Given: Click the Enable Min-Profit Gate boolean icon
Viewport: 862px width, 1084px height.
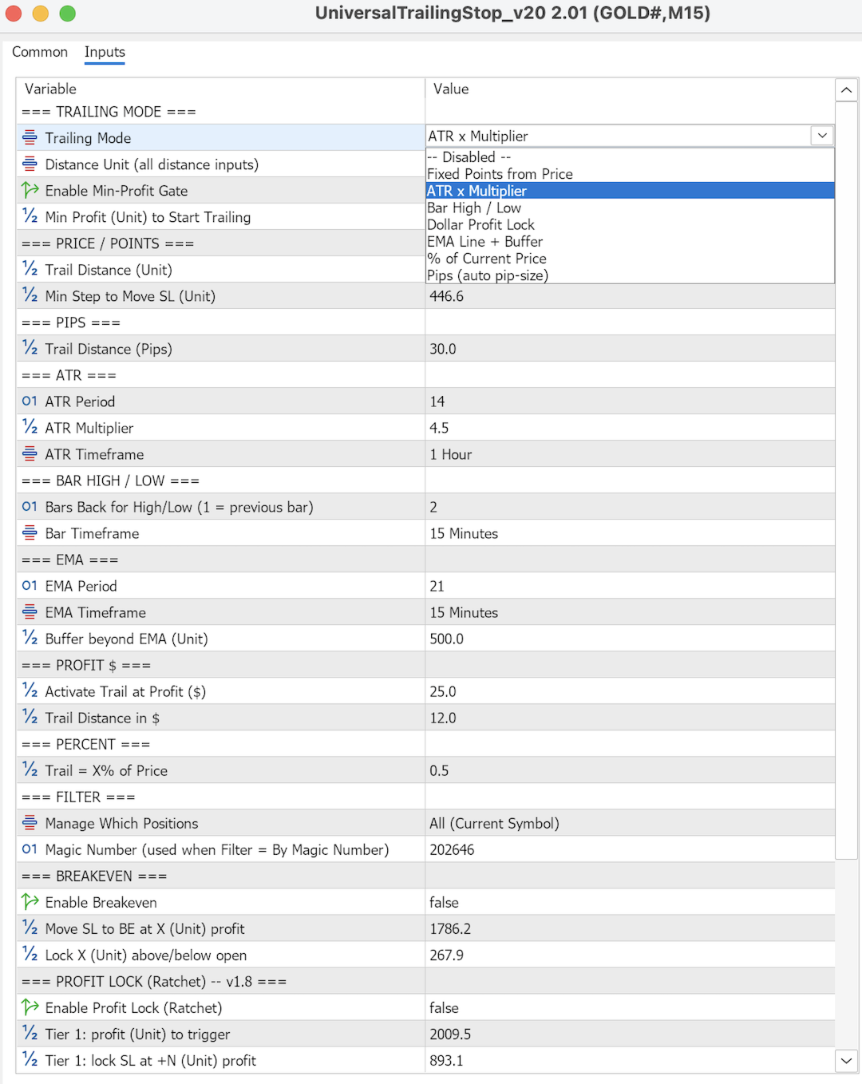Looking at the screenshot, I should 30,190.
